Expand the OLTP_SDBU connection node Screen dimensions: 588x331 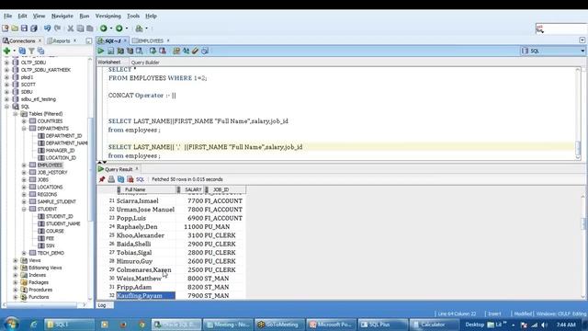6,63
